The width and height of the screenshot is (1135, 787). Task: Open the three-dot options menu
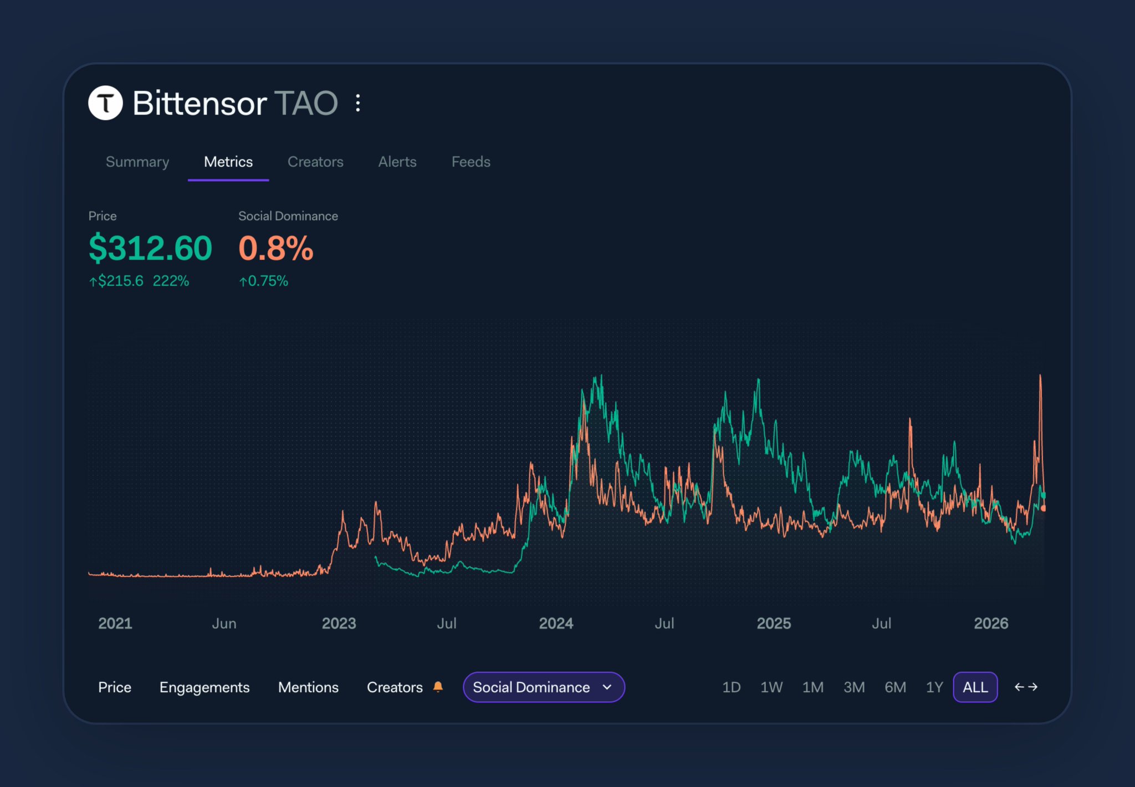pos(358,103)
